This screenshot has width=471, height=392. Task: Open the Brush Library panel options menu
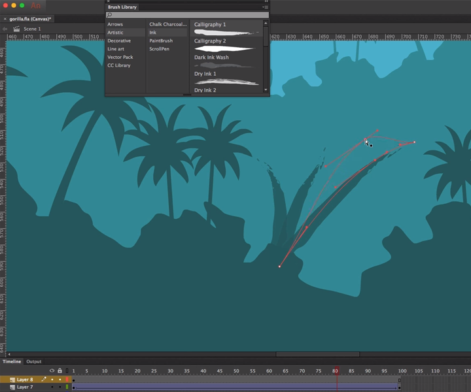click(x=265, y=7)
